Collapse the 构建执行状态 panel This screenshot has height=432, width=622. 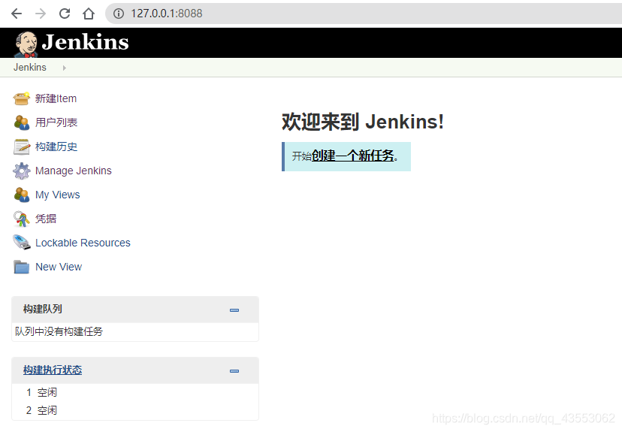click(234, 371)
